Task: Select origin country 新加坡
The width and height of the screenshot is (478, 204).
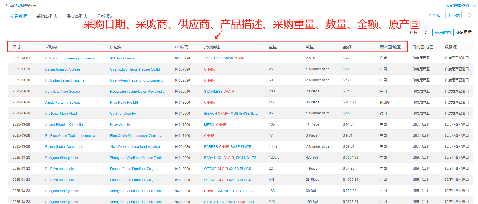Action: [385, 102]
